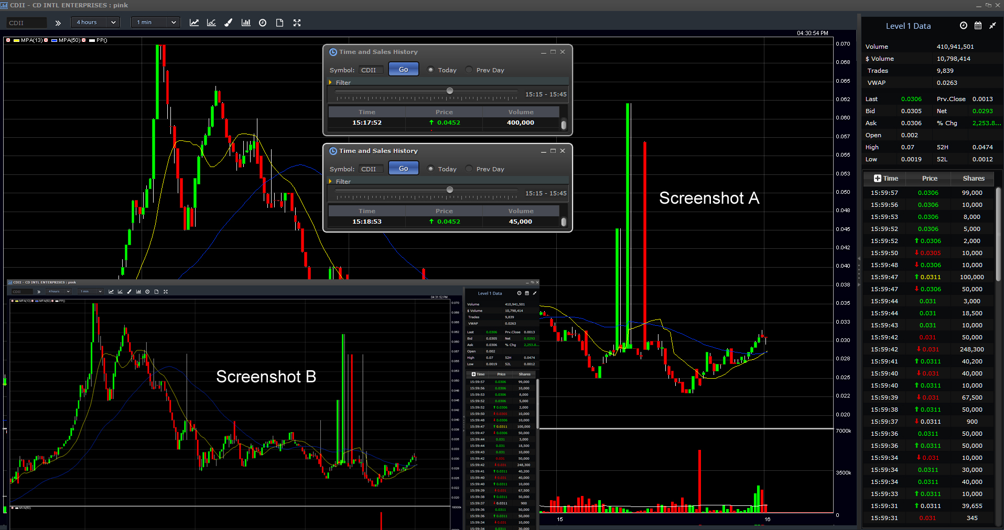Click the 15:17:52 time cell
Viewport: 1004px width, 530px height.
point(367,123)
